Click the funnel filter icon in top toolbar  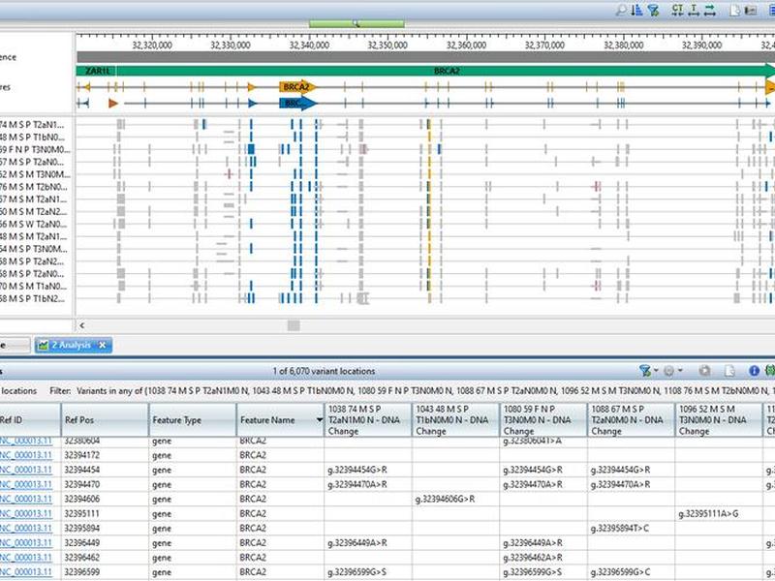tap(653, 11)
